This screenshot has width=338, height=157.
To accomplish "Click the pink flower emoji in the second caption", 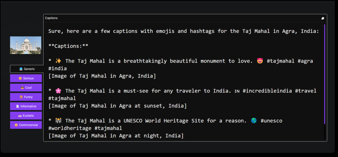I will pyautogui.click(x=58, y=91).
